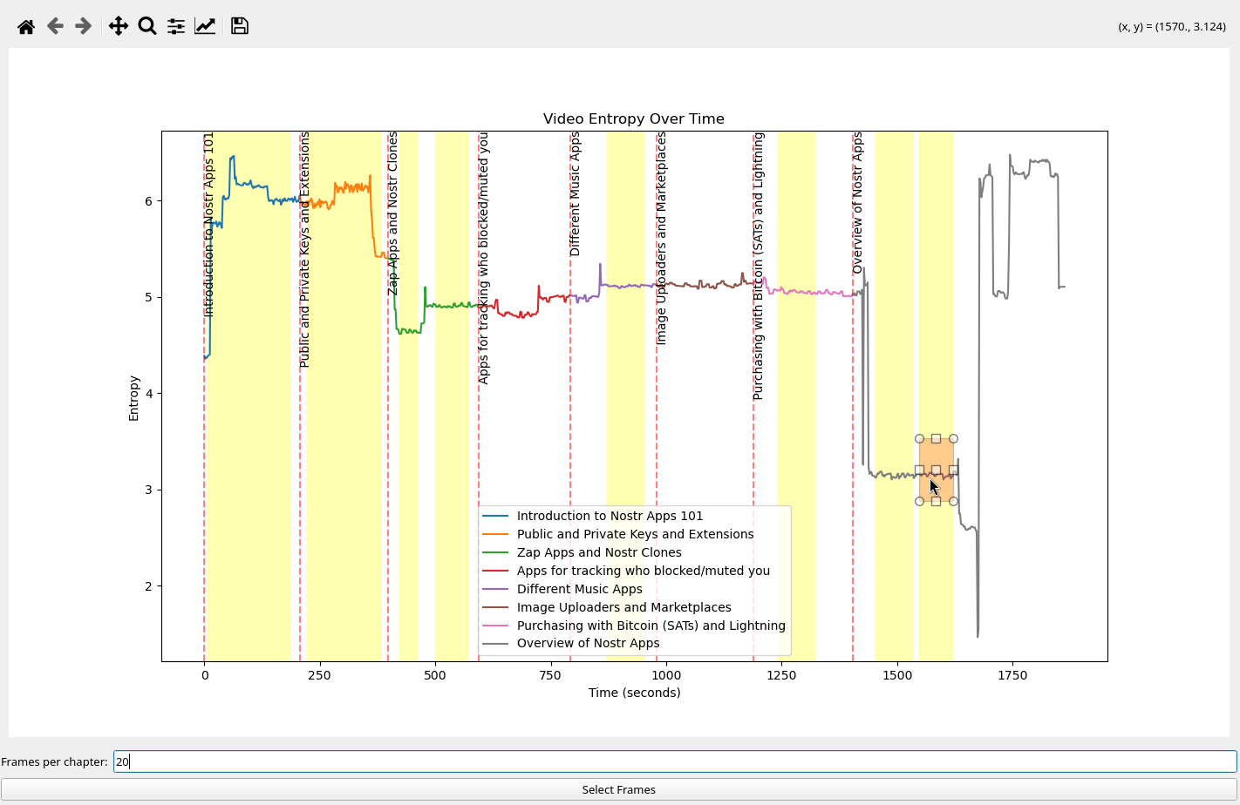The width and height of the screenshot is (1240, 805).
Task: Click left-middle handle of the selection box
Action: (919, 470)
